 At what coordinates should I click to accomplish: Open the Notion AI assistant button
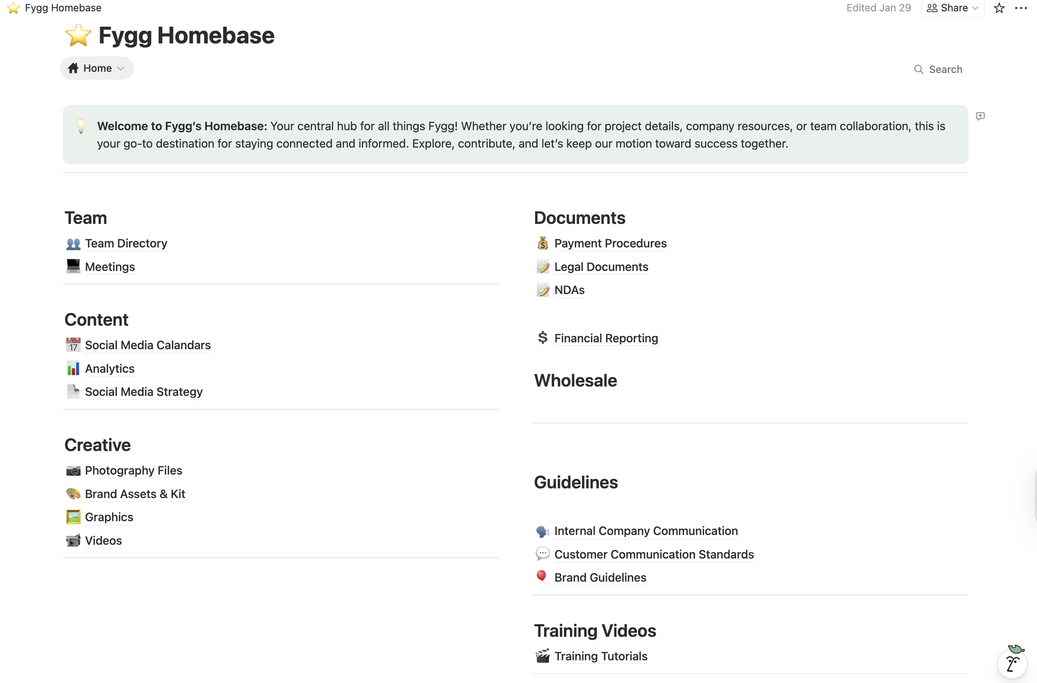point(1012,664)
